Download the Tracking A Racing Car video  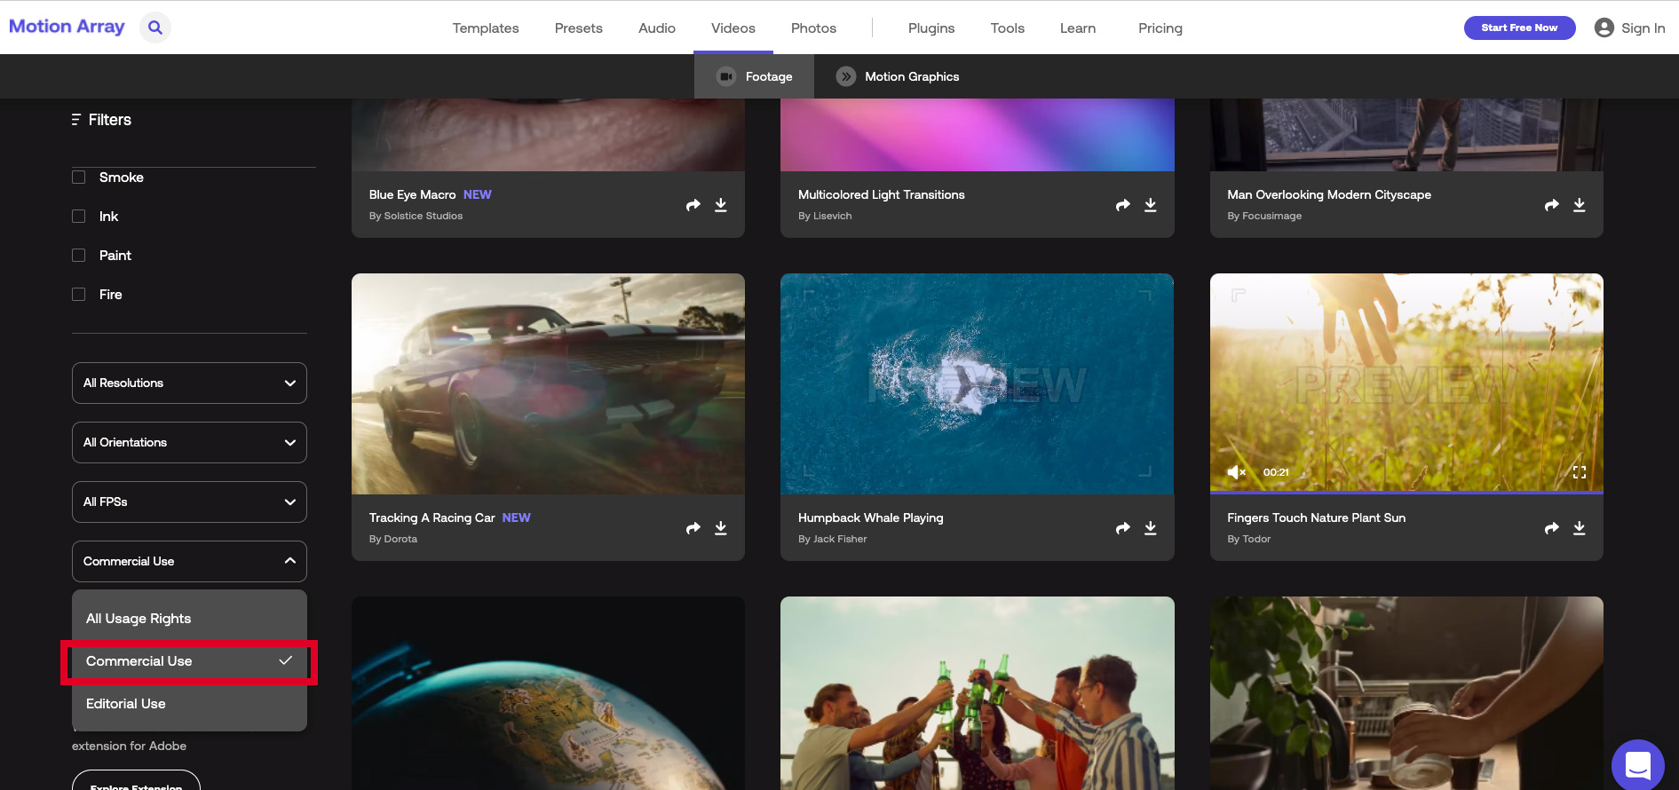[721, 528]
